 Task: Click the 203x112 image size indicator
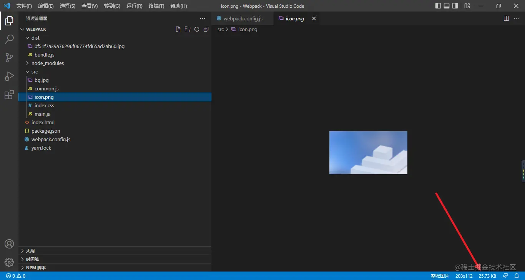pyautogui.click(x=464, y=276)
